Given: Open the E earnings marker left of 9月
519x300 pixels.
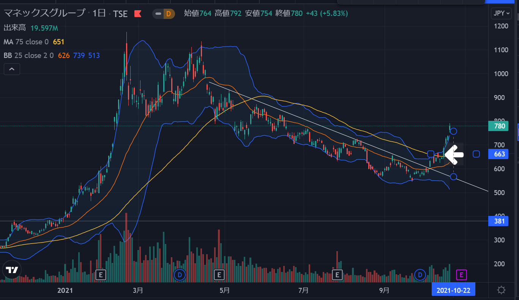Looking at the screenshot, I should click(x=337, y=275).
